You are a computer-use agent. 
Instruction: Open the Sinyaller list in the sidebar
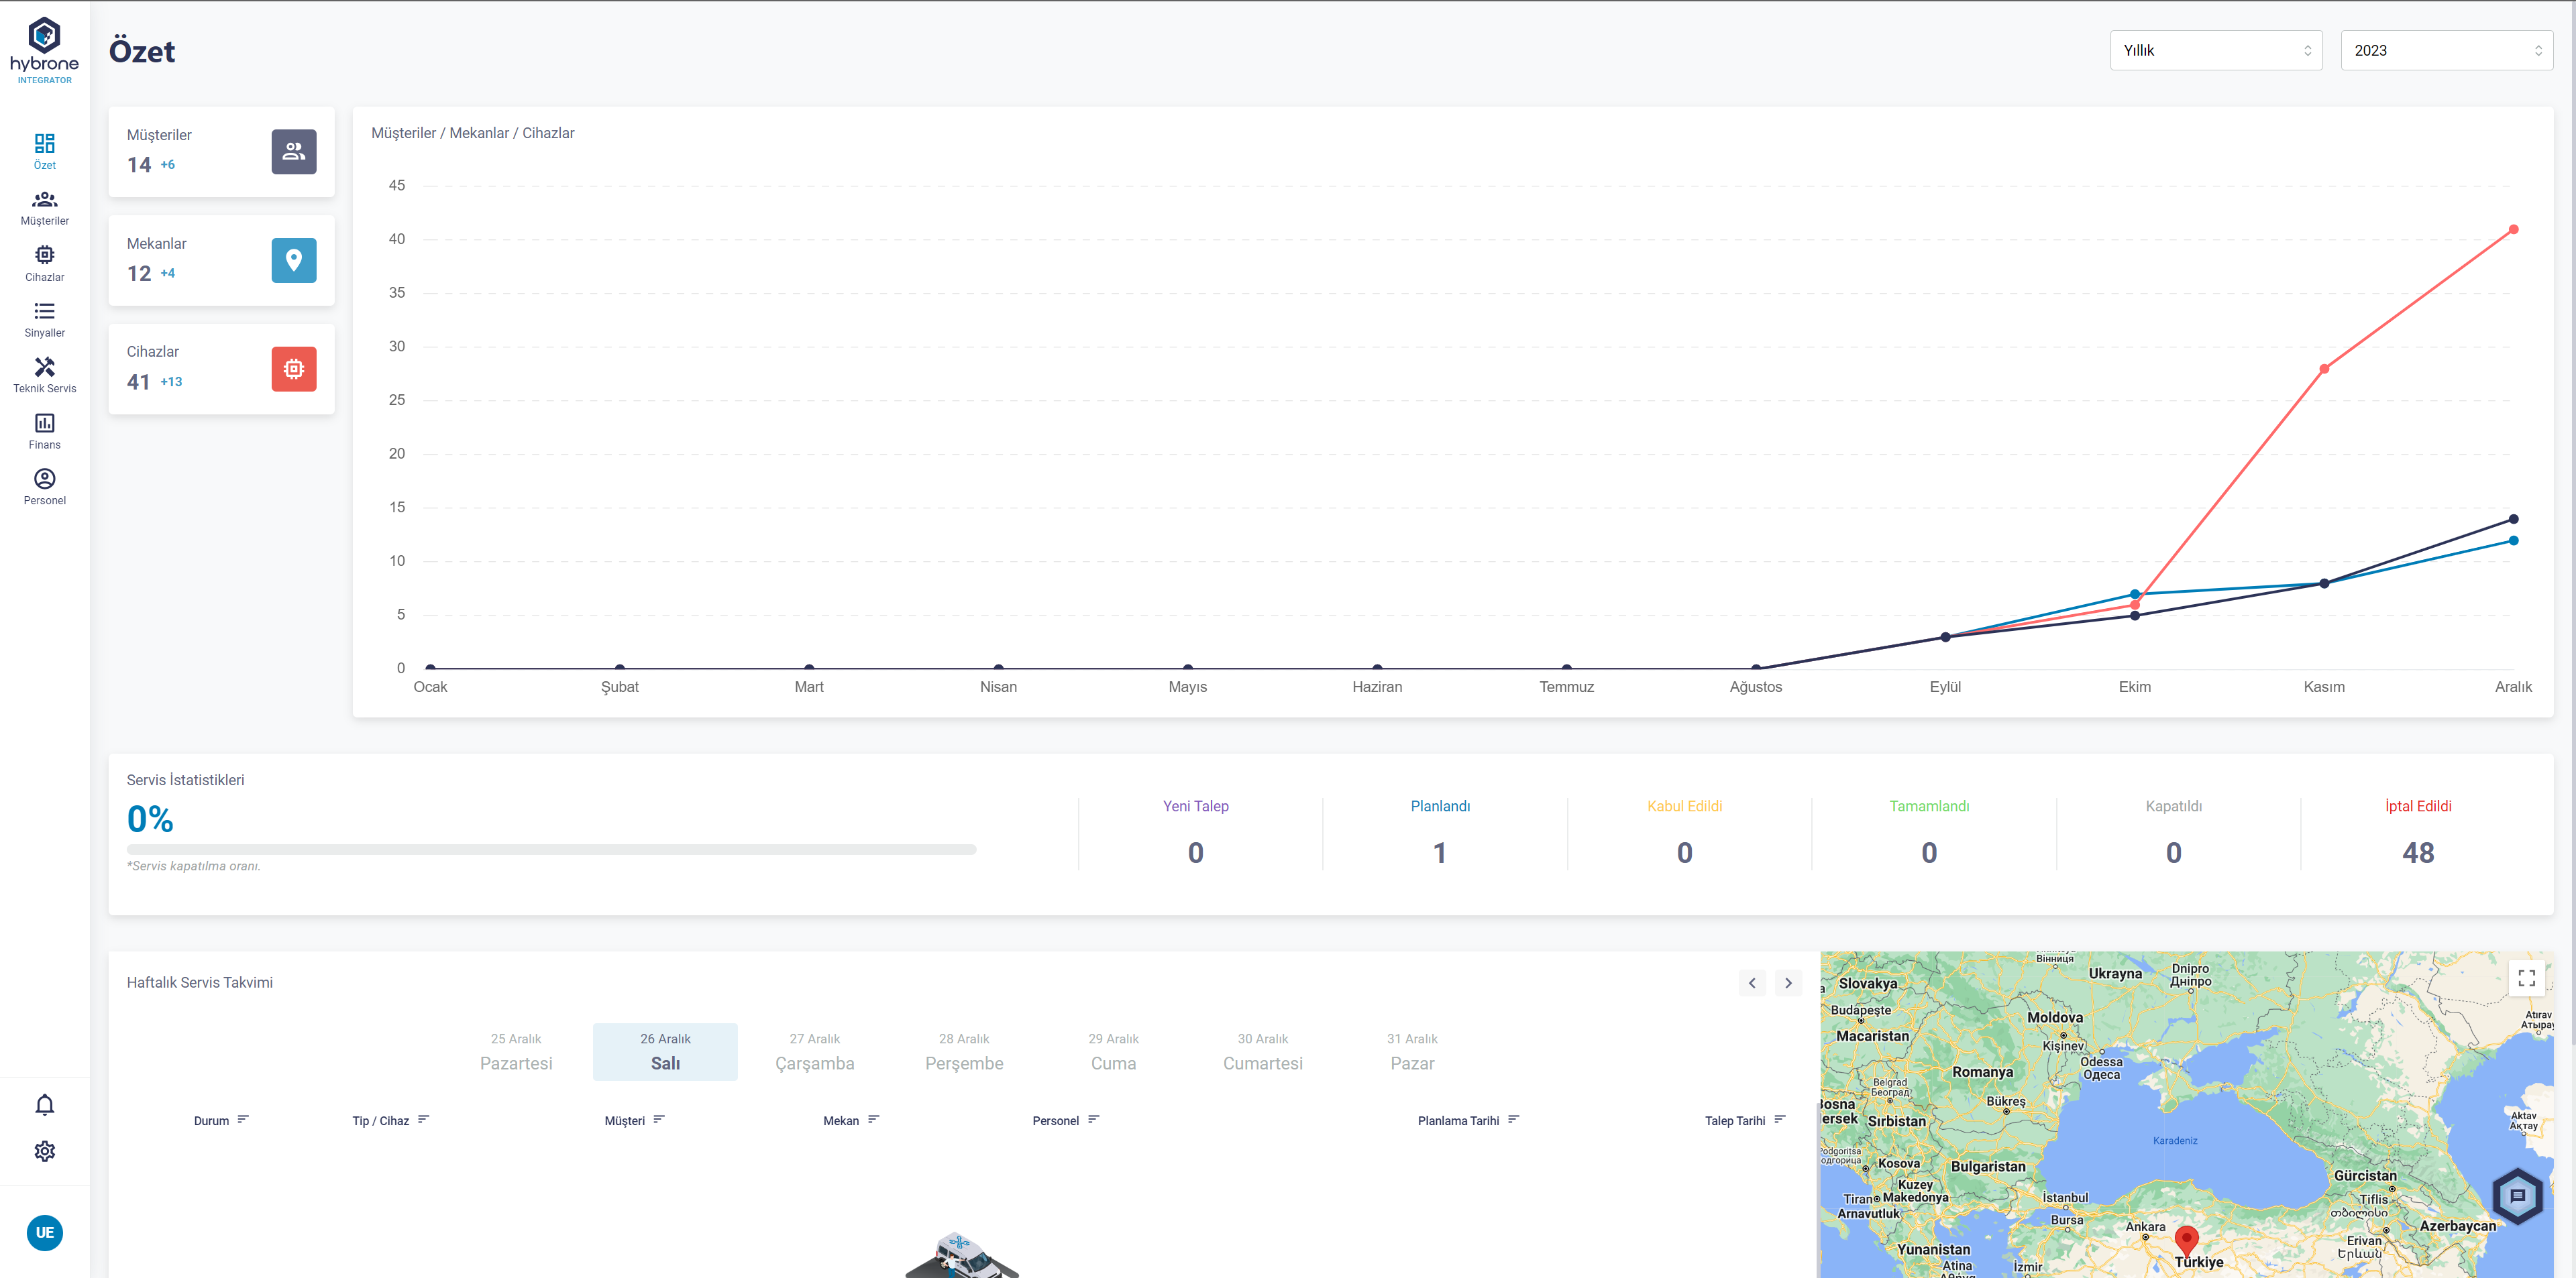pyautogui.click(x=44, y=320)
